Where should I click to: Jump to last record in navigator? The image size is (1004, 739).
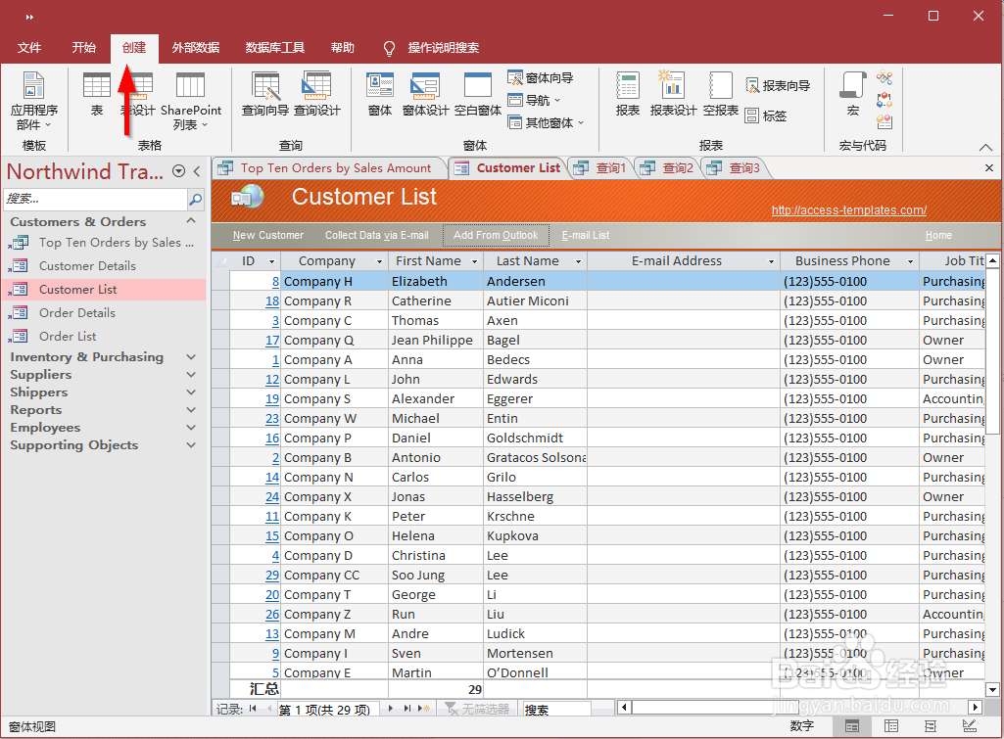pyautogui.click(x=406, y=709)
